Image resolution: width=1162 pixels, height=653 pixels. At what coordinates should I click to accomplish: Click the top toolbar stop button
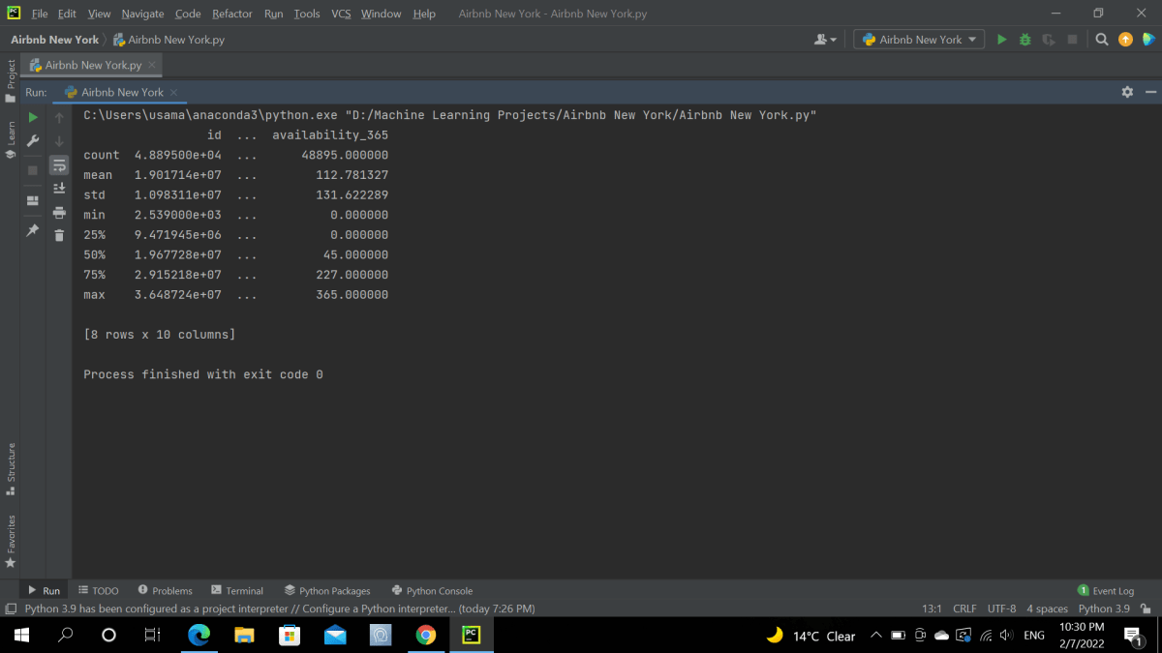coord(1072,40)
